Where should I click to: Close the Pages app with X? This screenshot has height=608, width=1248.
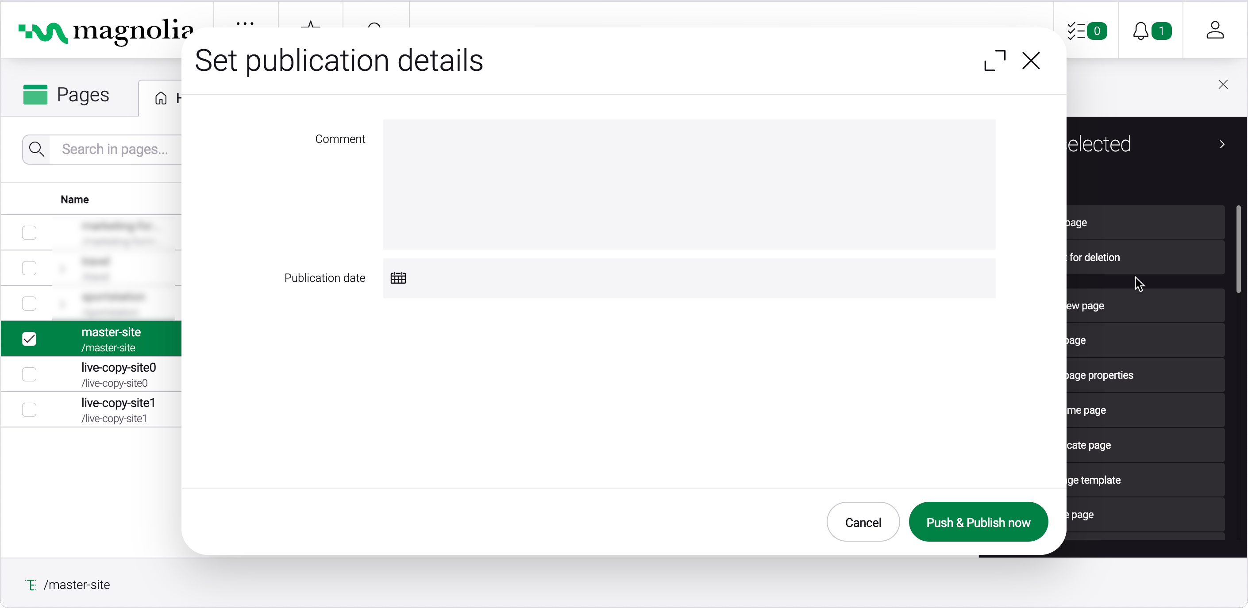pos(1223,85)
